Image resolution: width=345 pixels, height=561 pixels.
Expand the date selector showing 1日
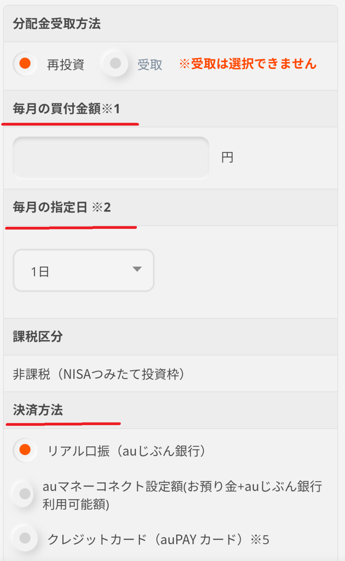point(83,270)
